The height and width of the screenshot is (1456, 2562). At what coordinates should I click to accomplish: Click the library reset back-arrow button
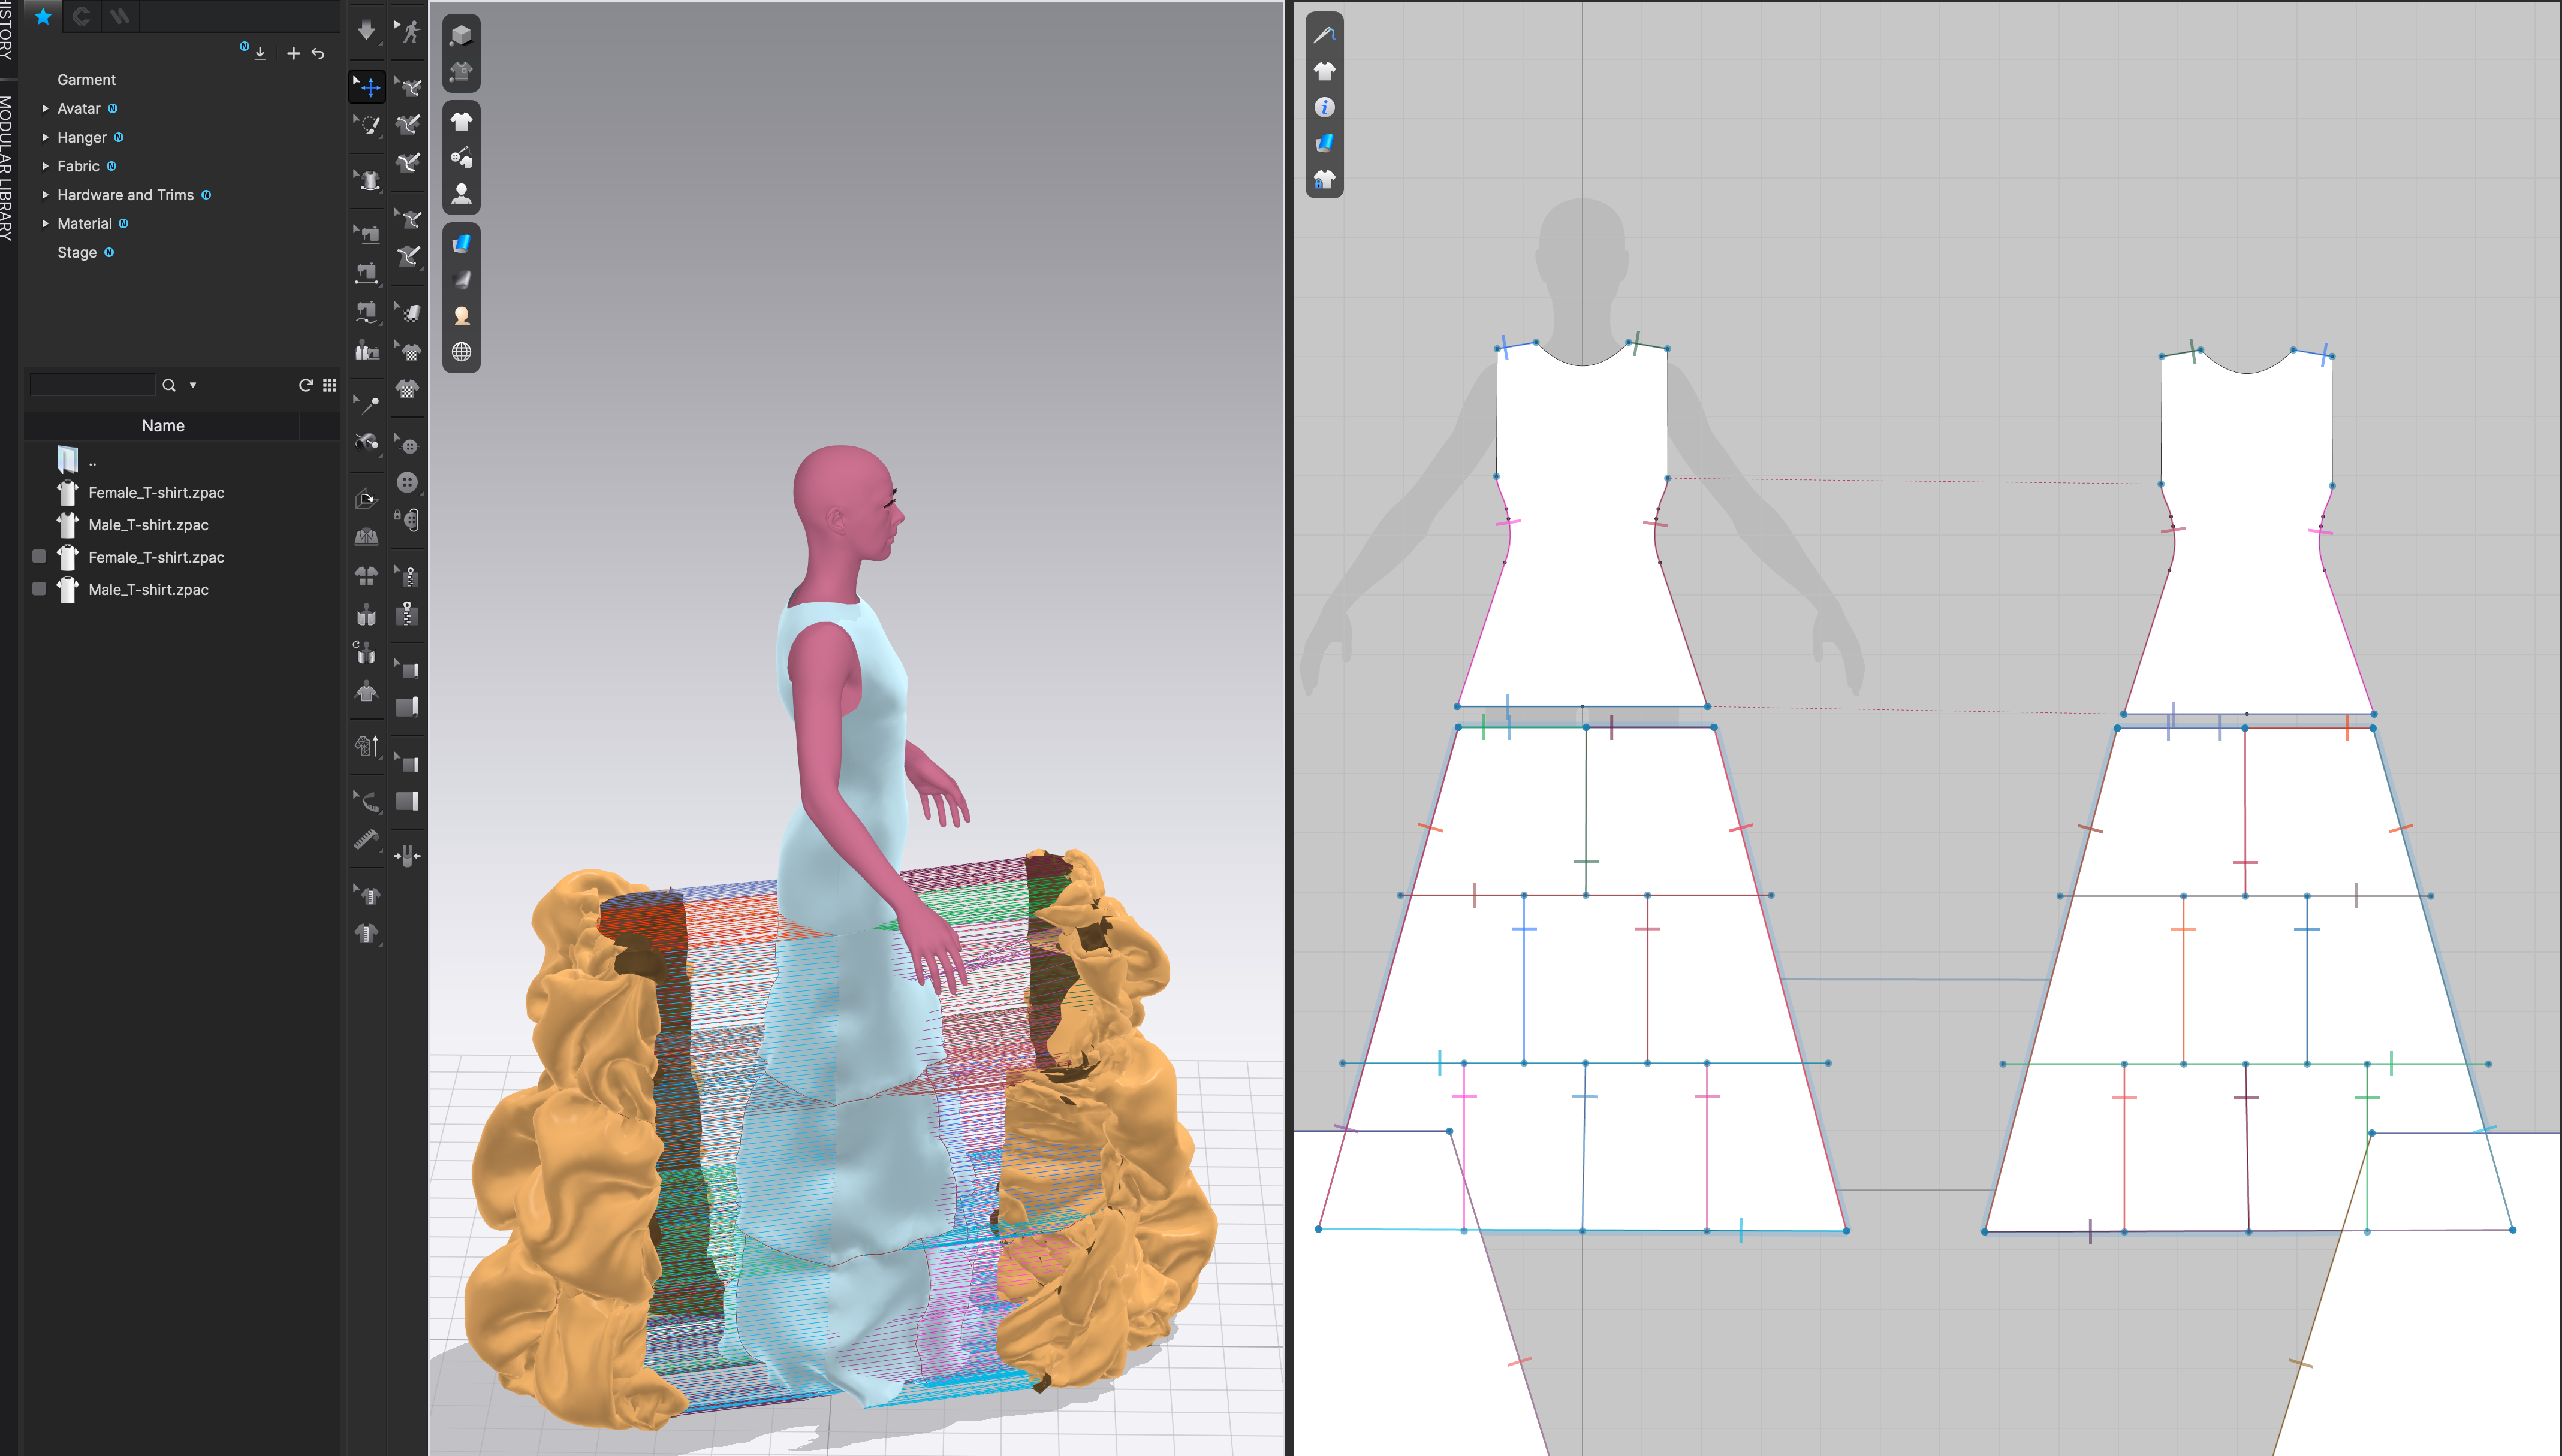pyautogui.click(x=318, y=53)
